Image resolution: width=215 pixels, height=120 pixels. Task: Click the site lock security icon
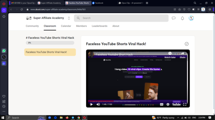(x=27, y=9)
